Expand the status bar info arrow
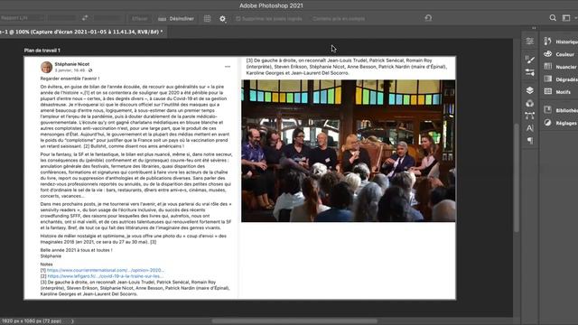578x325 pixels. (x=72, y=321)
